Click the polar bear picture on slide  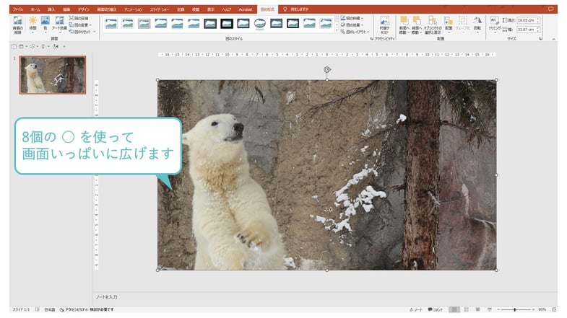pyautogui.click(x=327, y=175)
